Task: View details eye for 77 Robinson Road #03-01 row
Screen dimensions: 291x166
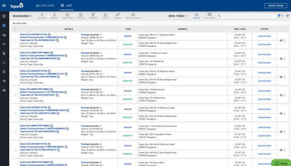Action: click(x=281, y=41)
